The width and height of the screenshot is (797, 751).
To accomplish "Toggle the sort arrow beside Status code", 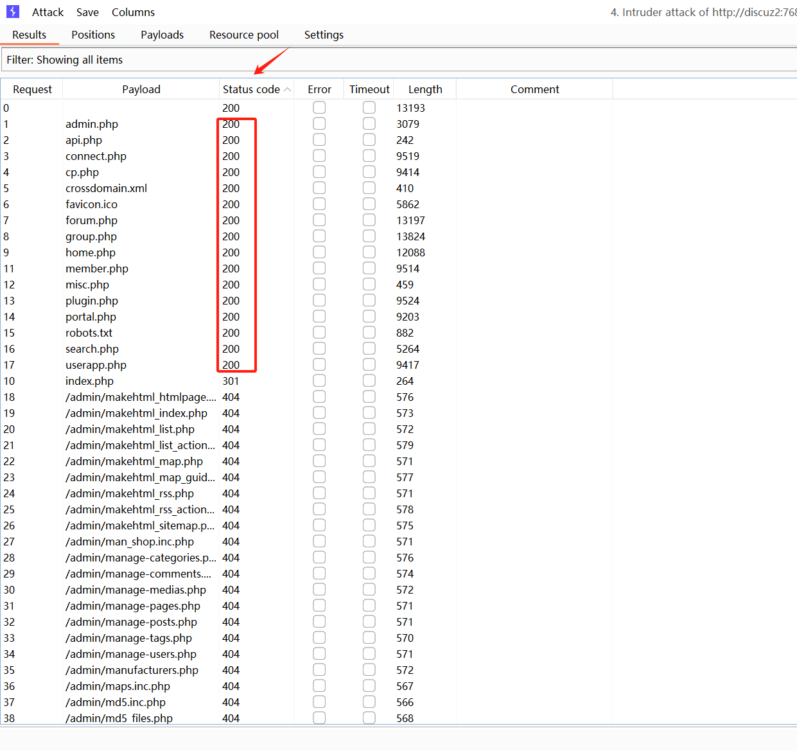I will [x=287, y=90].
